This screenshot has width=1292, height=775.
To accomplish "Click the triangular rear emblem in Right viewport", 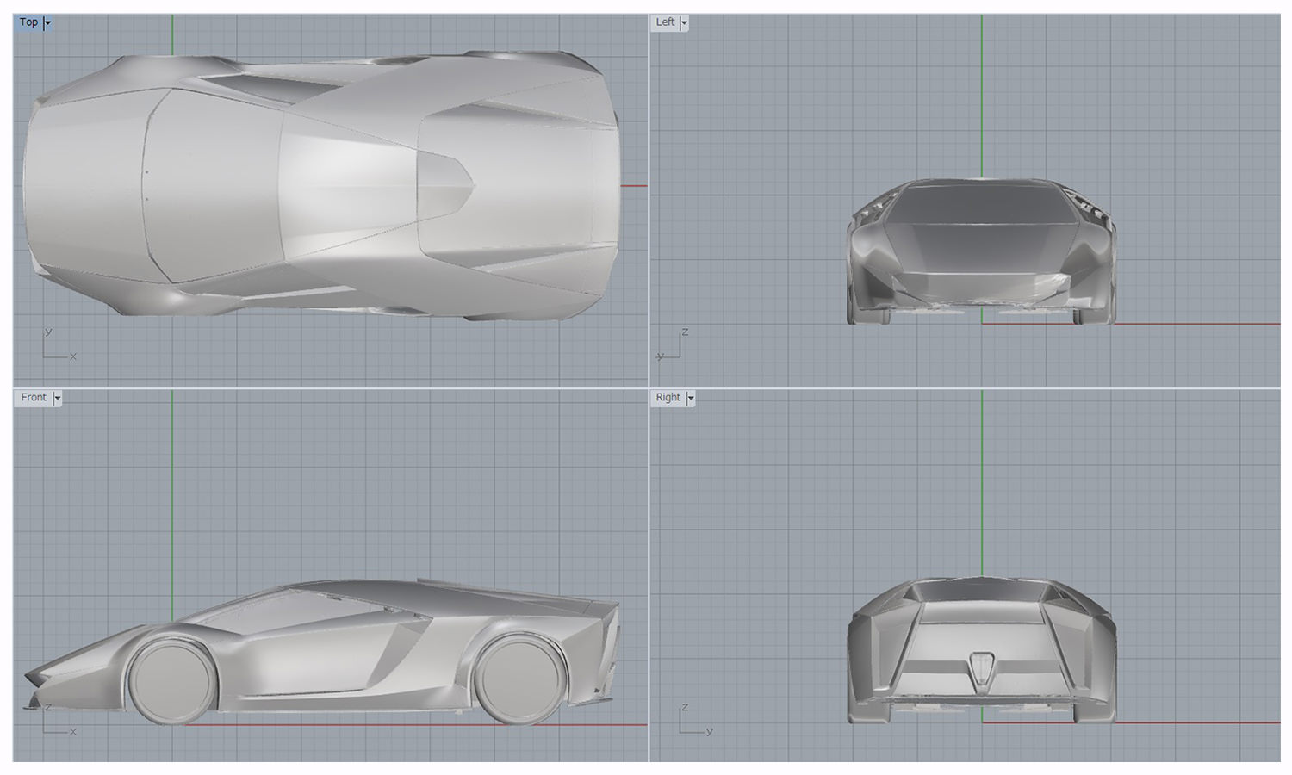I will [982, 667].
